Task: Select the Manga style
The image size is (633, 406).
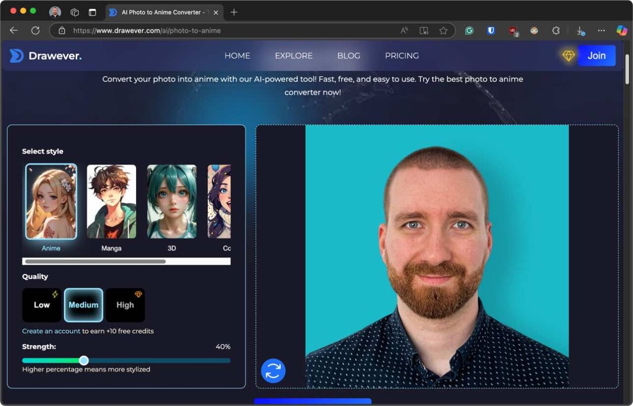Action: tap(111, 201)
